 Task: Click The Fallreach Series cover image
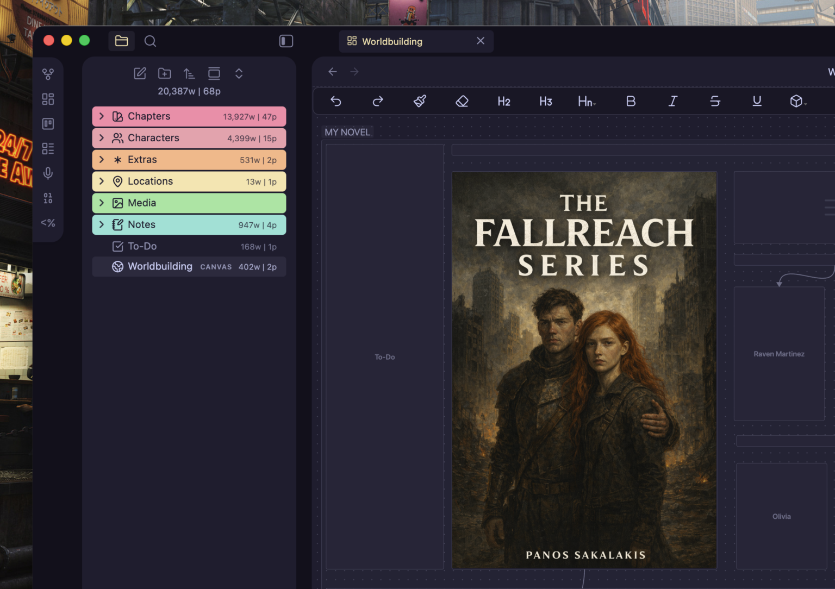pyautogui.click(x=584, y=369)
